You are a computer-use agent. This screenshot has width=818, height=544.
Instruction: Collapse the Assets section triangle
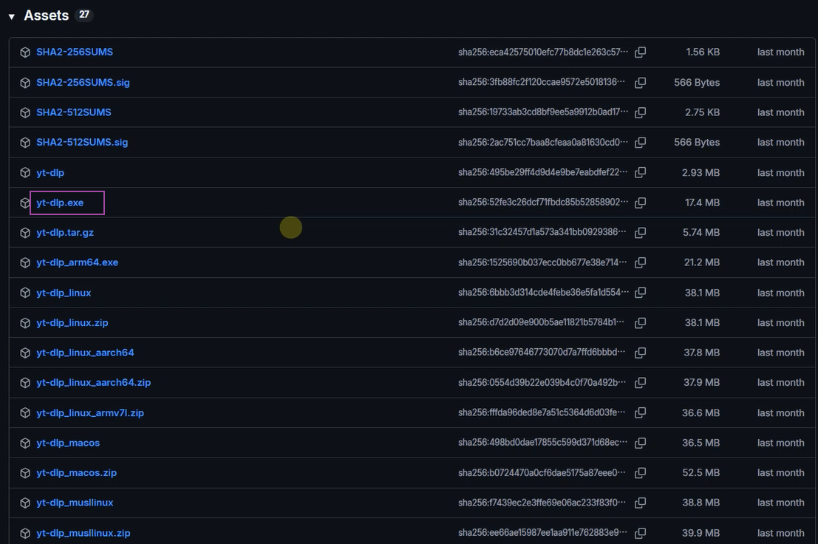click(12, 17)
